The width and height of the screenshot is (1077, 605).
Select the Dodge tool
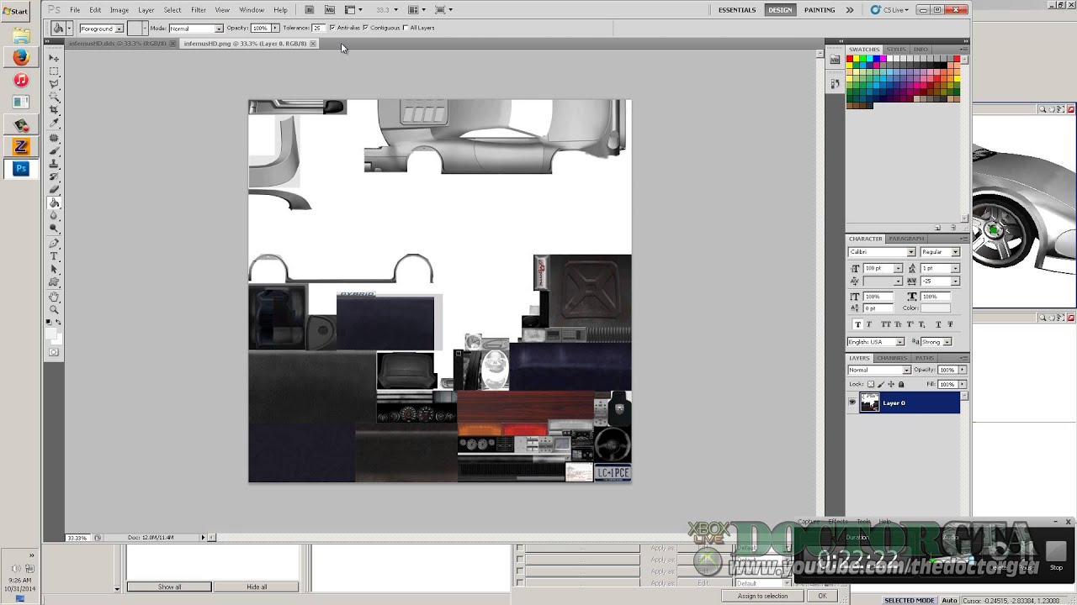54,228
